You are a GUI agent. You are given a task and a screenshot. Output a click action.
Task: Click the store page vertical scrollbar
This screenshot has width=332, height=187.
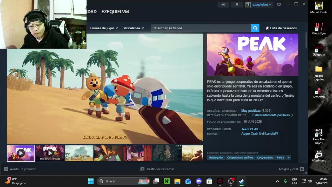click(306, 40)
